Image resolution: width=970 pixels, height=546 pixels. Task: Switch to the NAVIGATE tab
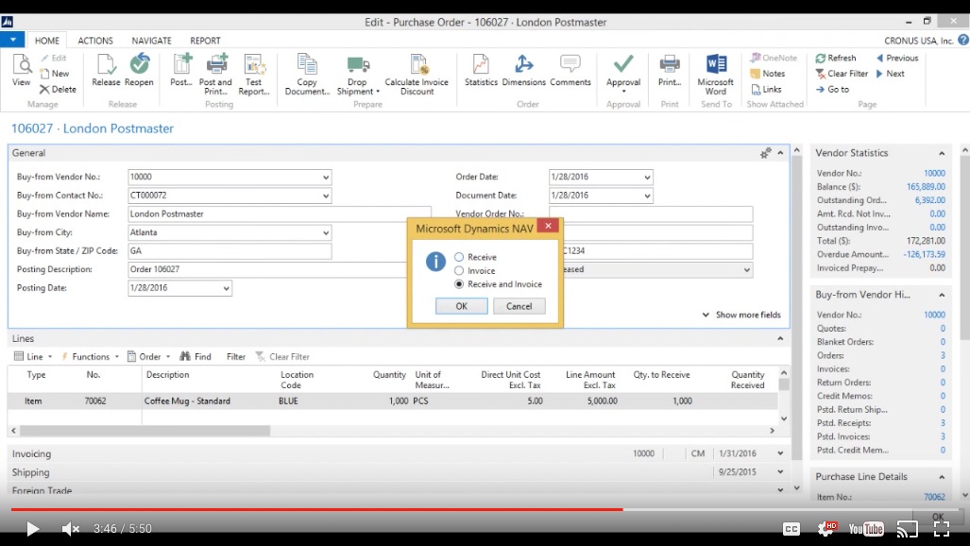151,41
